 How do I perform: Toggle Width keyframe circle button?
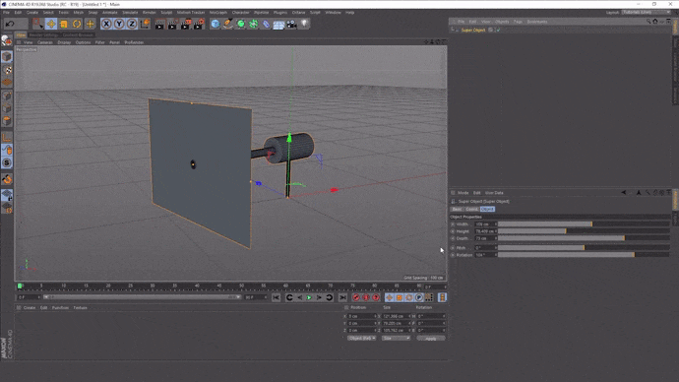click(453, 224)
